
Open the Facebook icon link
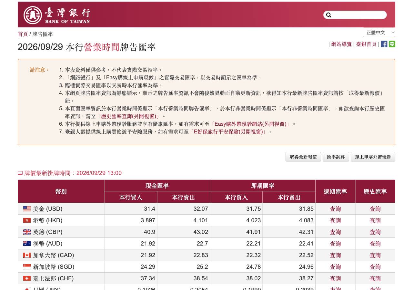[384, 44]
